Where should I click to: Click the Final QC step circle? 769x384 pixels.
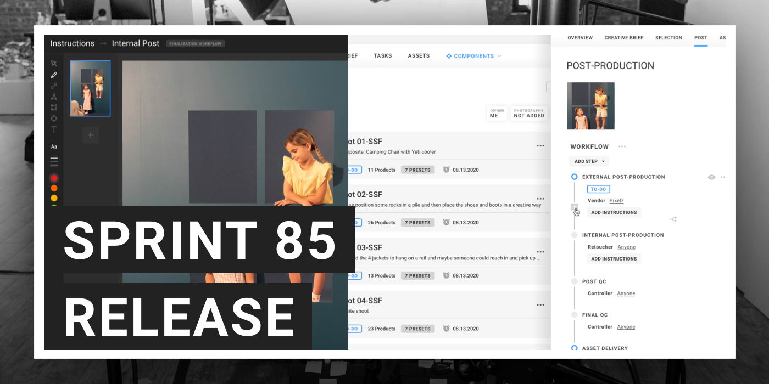pyautogui.click(x=575, y=315)
